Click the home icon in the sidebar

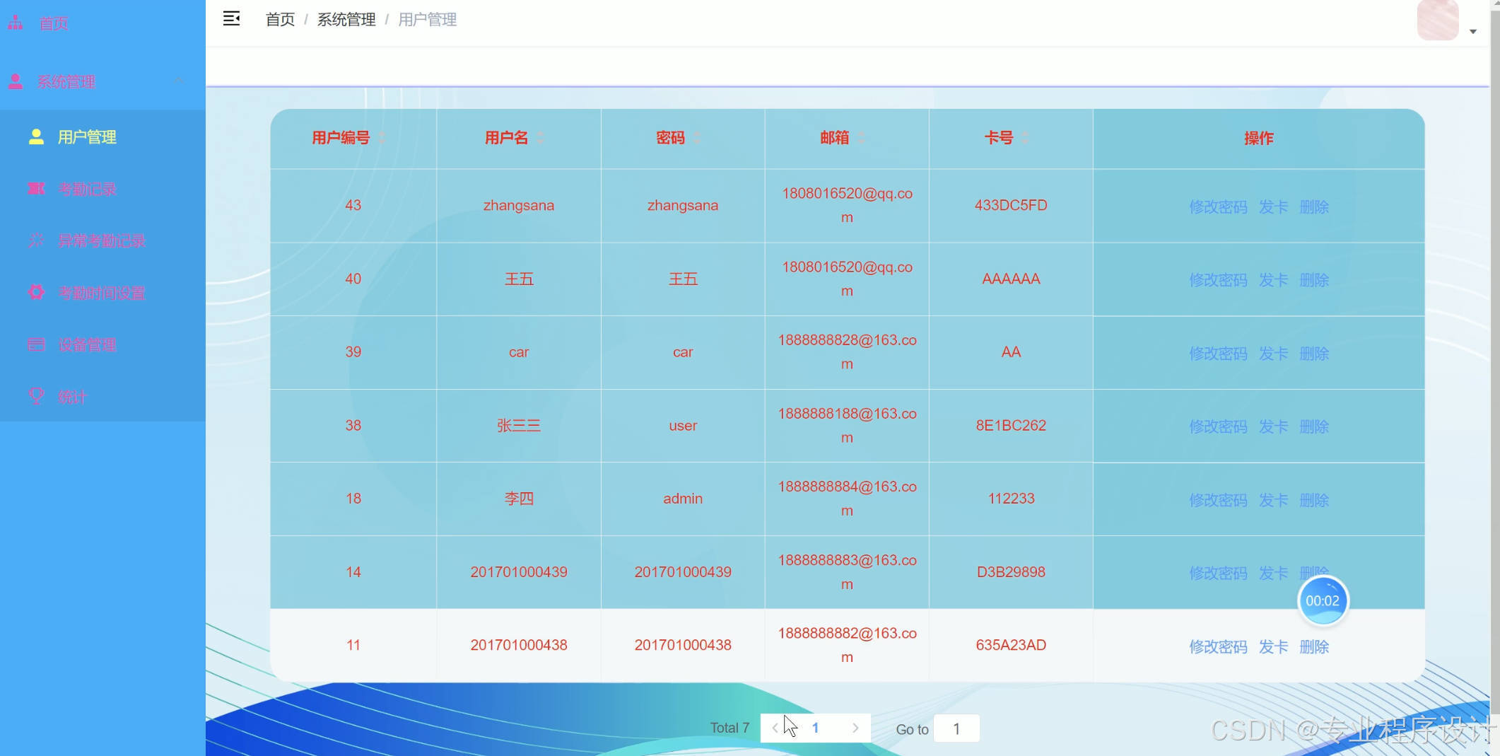(x=16, y=23)
